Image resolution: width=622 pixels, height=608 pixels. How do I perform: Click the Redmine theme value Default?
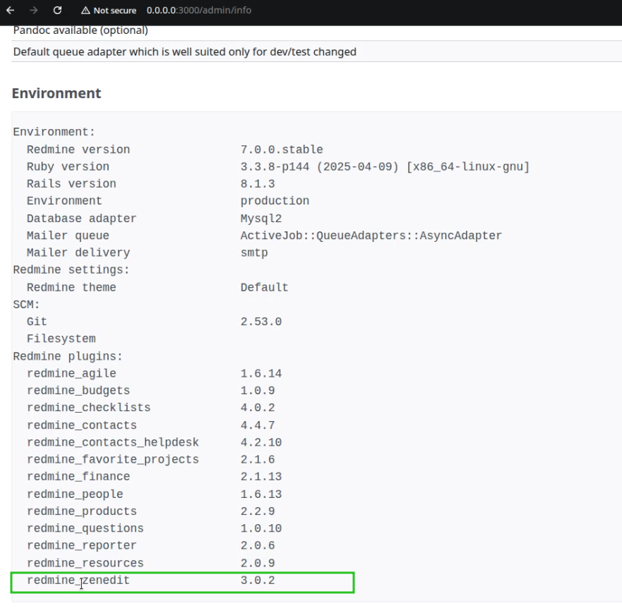point(264,287)
